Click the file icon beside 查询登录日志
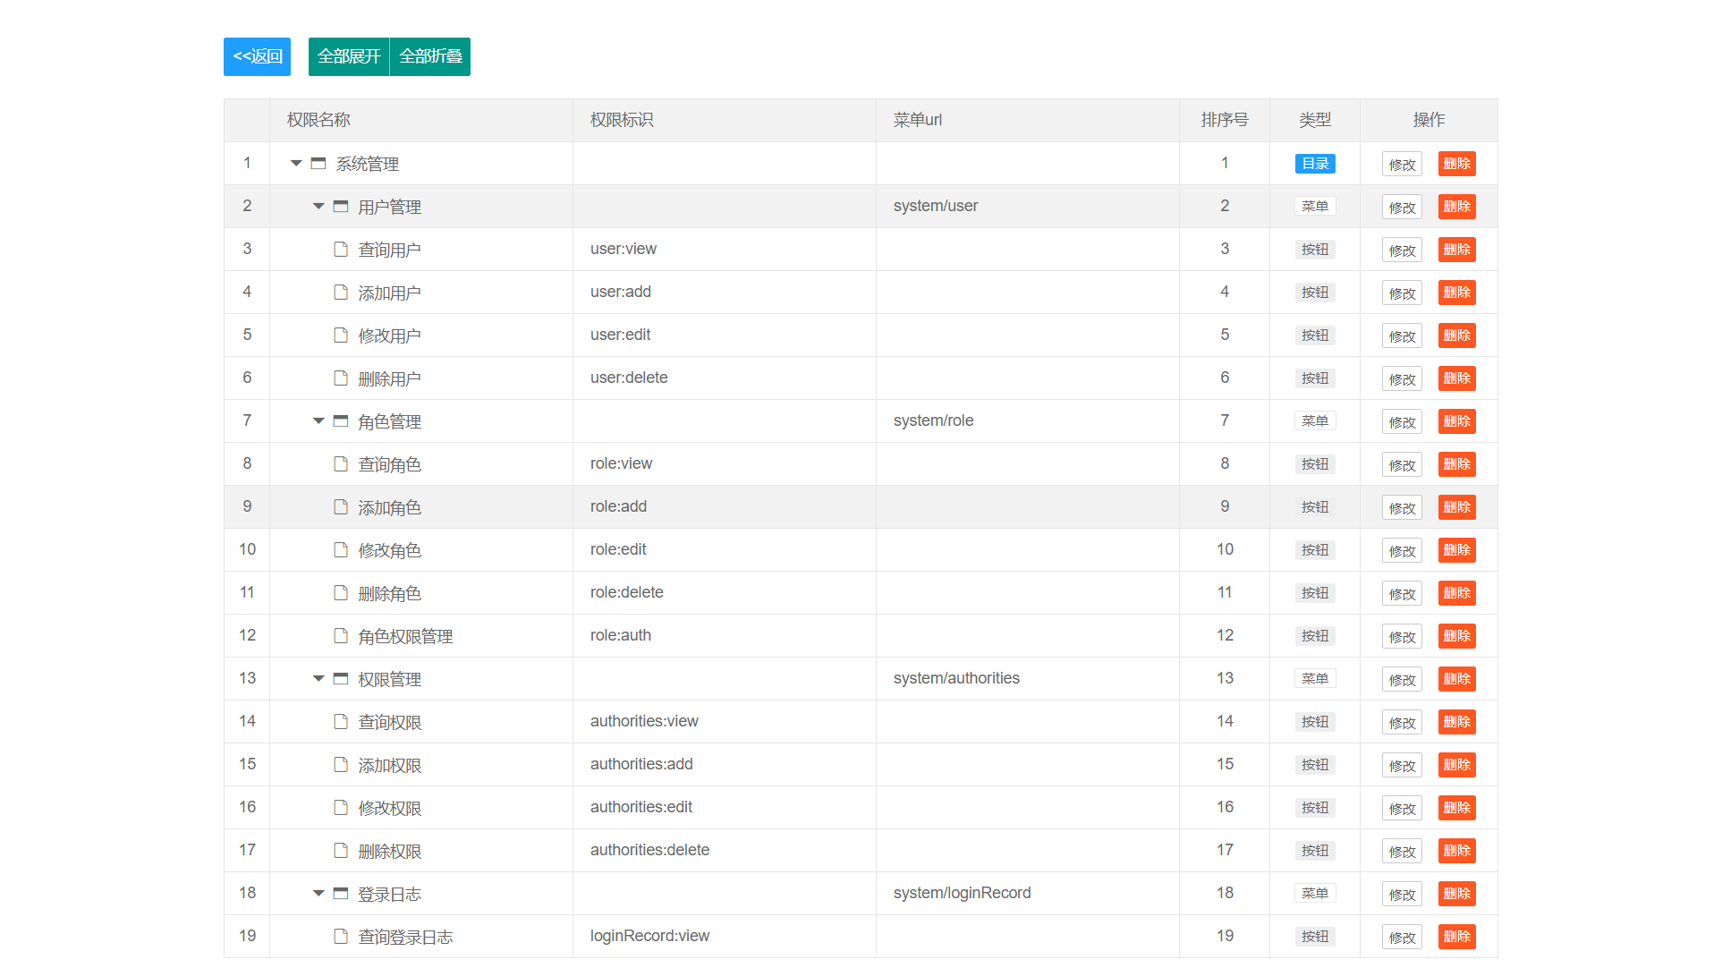 pos(341,937)
